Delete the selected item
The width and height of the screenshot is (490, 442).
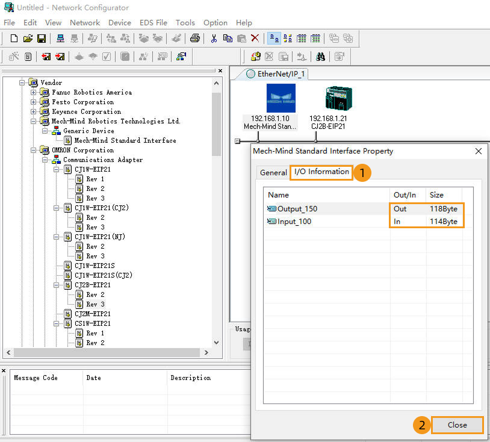tap(255, 38)
